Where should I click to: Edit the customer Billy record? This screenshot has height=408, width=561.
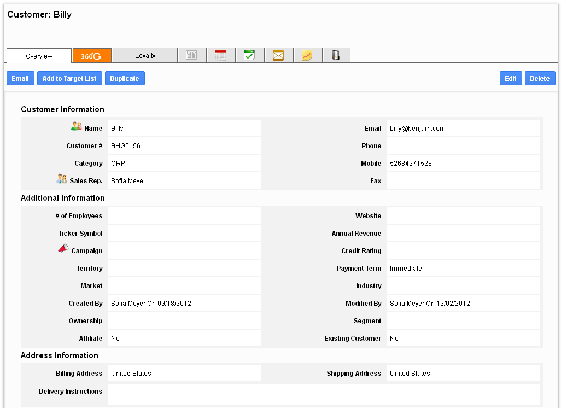pyautogui.click(x=510, y=79)
